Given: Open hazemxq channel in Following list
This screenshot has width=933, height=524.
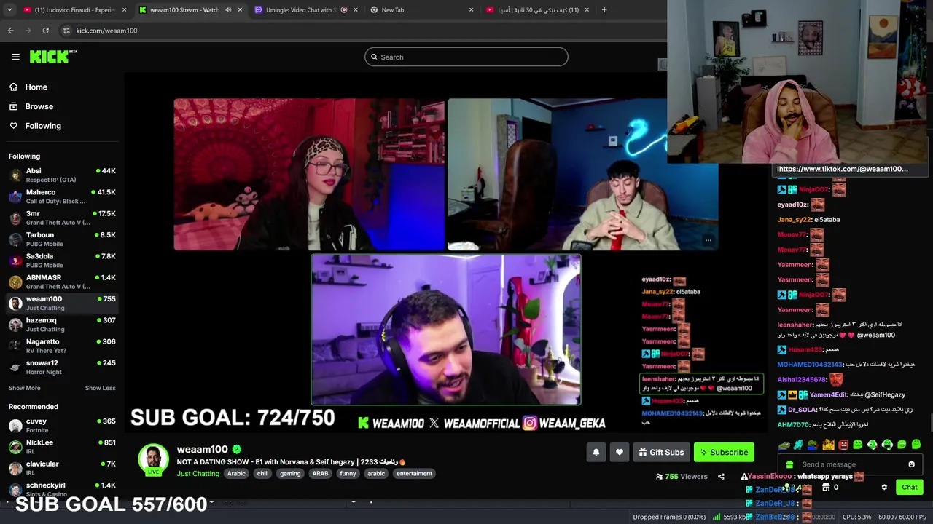Looking at the screenshot, I should point(62,325).
